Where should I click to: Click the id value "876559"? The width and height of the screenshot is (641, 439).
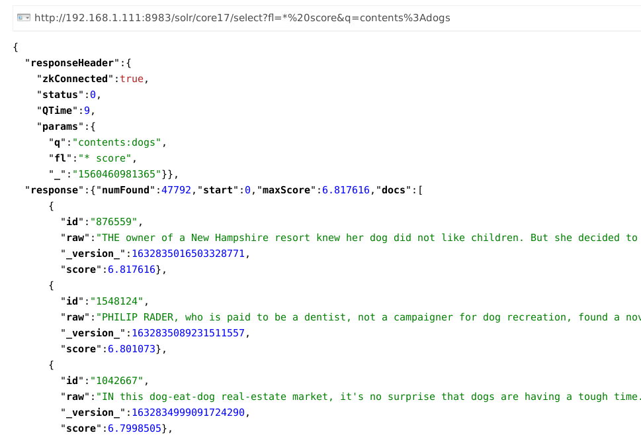pyautogui.click(x=114, y=222)
